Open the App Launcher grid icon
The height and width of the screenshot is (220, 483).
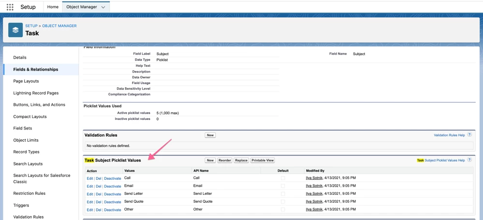[x=10, y=7]
